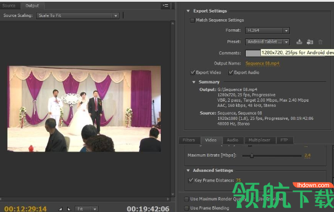Click the Save Preset icon
This screenshot has width=334, height=212.
click(x=299, y=42)
